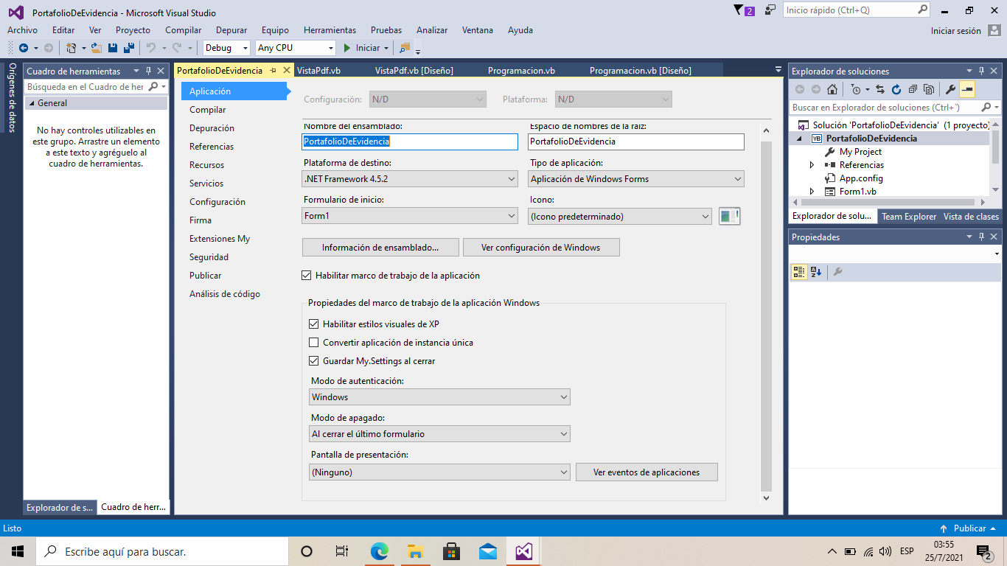Pin the PortafolioDeEvidencia document tab
Screen dimensions: 1007x566
click(273, 71)
